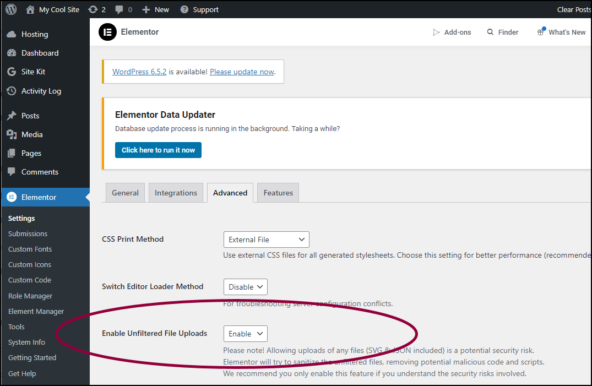592x386 pixels.
Task: Click the Posts pin icon
Action: pyautogui.click(x=12, y=116)
